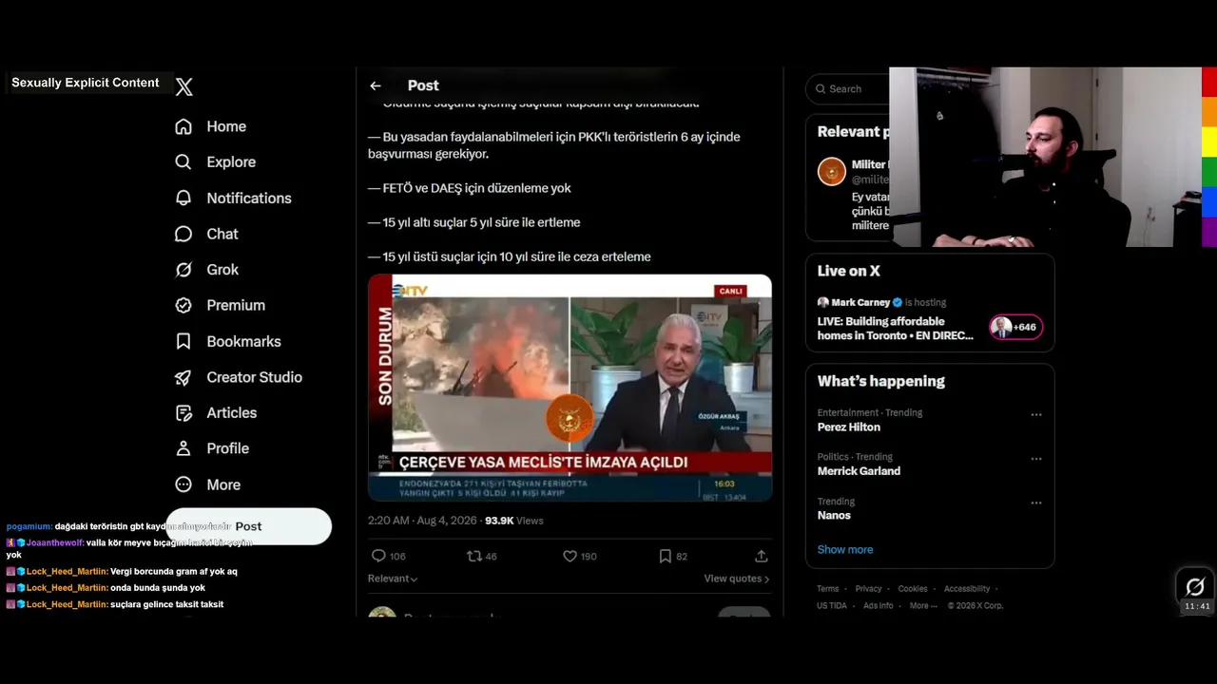The height and width of the screenshot is (684, 1217).
Task: Open the Cookies footer link
Action: 913,589
